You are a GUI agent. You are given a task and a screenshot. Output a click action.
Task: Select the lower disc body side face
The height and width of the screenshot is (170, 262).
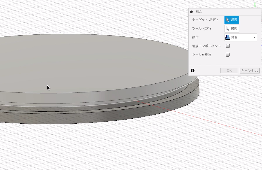[x=117, y=116]
